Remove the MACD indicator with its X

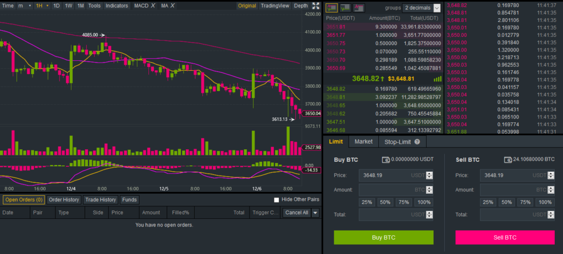point(153,5)
